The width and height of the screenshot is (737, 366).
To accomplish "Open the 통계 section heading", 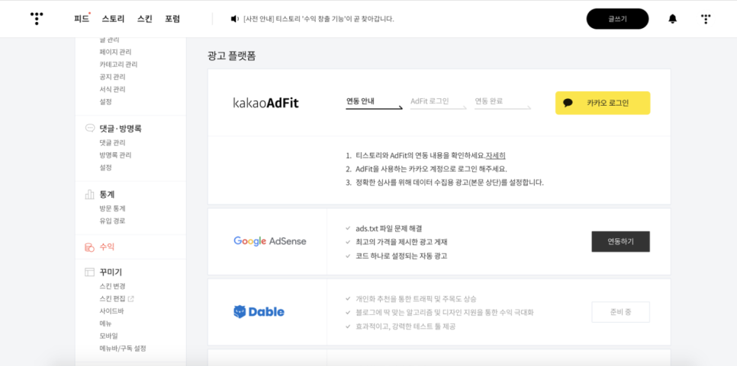I will pyautogui.click(x=107, y=195).
